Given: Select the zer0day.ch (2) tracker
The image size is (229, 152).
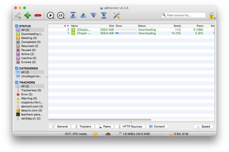Looking at the screenshot, I should pos(30,118).
